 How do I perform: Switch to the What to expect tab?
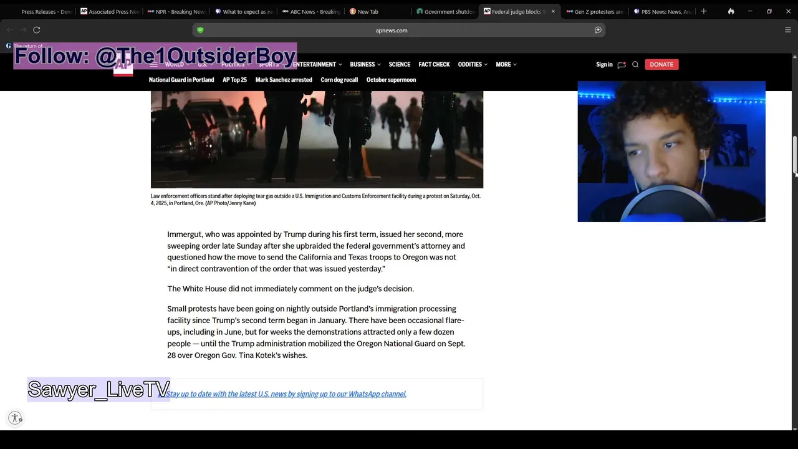click(243, 11)
